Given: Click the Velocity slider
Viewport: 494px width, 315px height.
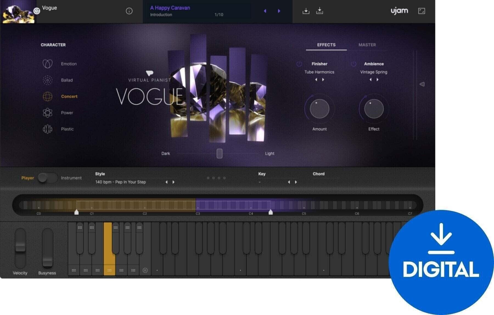Looking at the screenshot, I should [20, 249].
